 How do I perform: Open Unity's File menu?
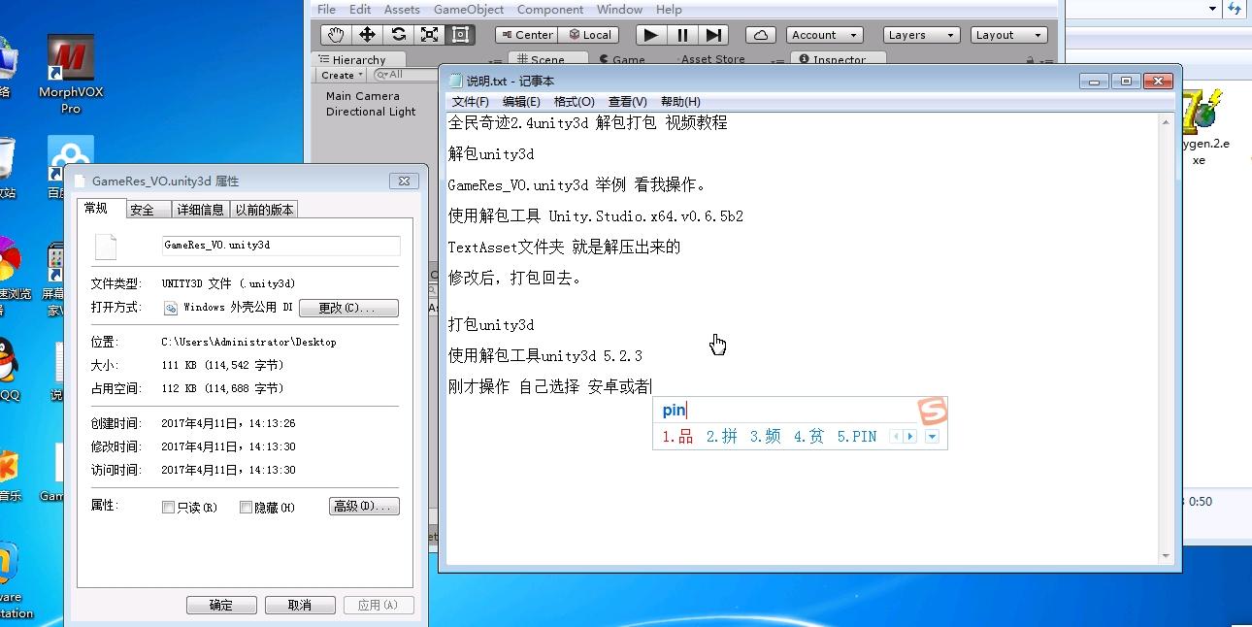(x=327, y=9)
